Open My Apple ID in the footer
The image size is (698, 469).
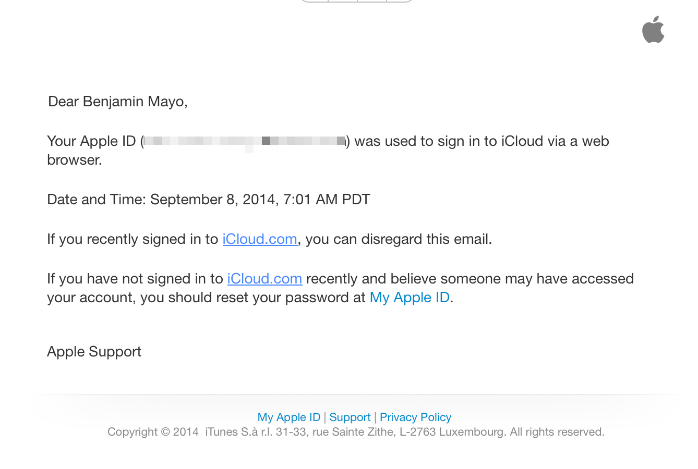[288, 417]
